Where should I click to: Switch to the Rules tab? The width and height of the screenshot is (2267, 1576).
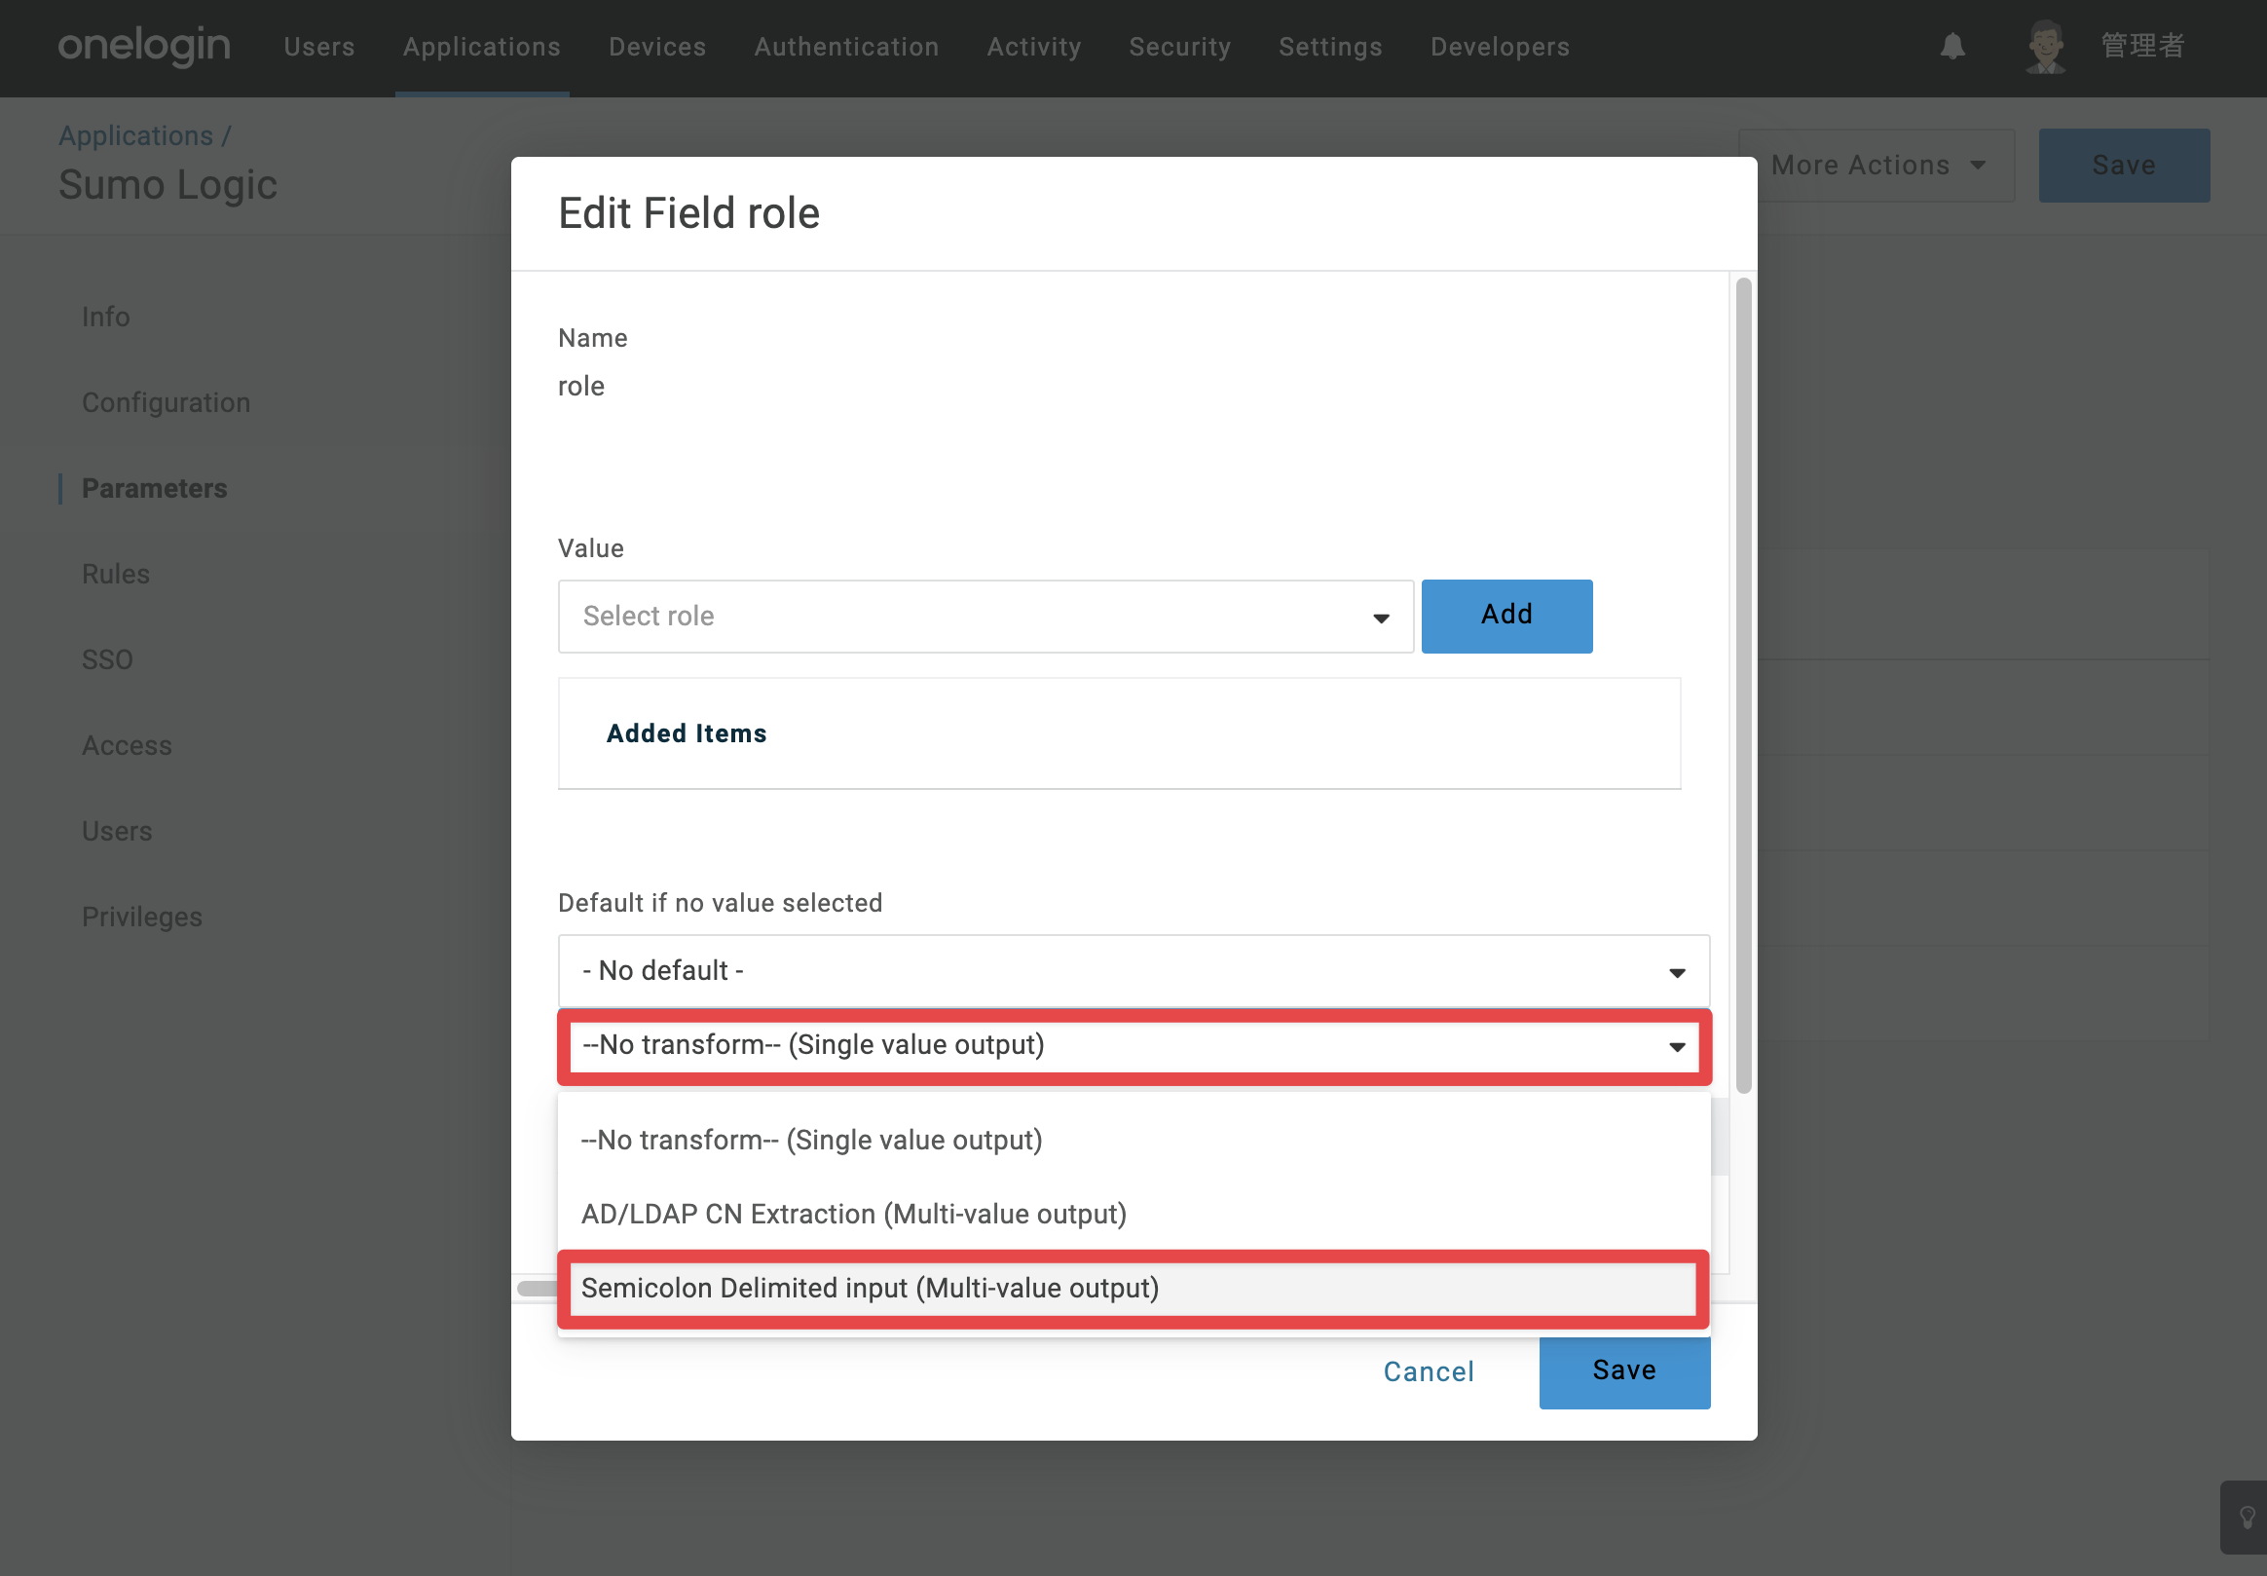(x=116, y=574)
